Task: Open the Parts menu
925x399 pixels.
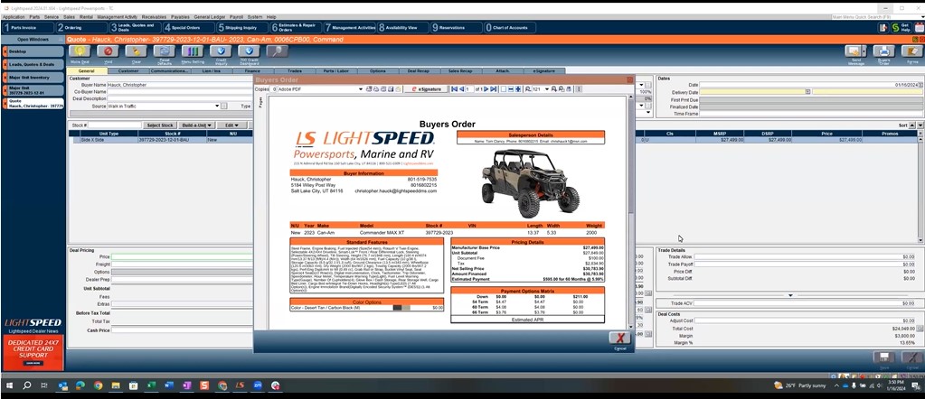Action: [x=34, y=17]
